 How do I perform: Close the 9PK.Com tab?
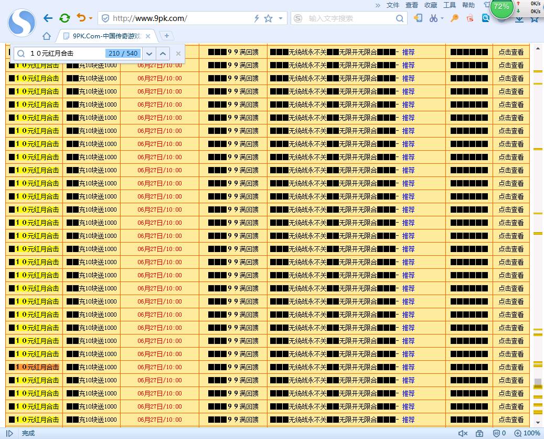pos(148,36)
